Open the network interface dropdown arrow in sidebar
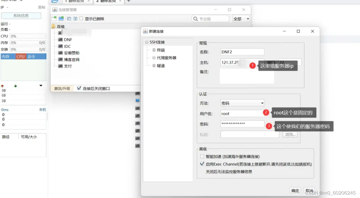The image size is (360, 198). click(41, 85)
